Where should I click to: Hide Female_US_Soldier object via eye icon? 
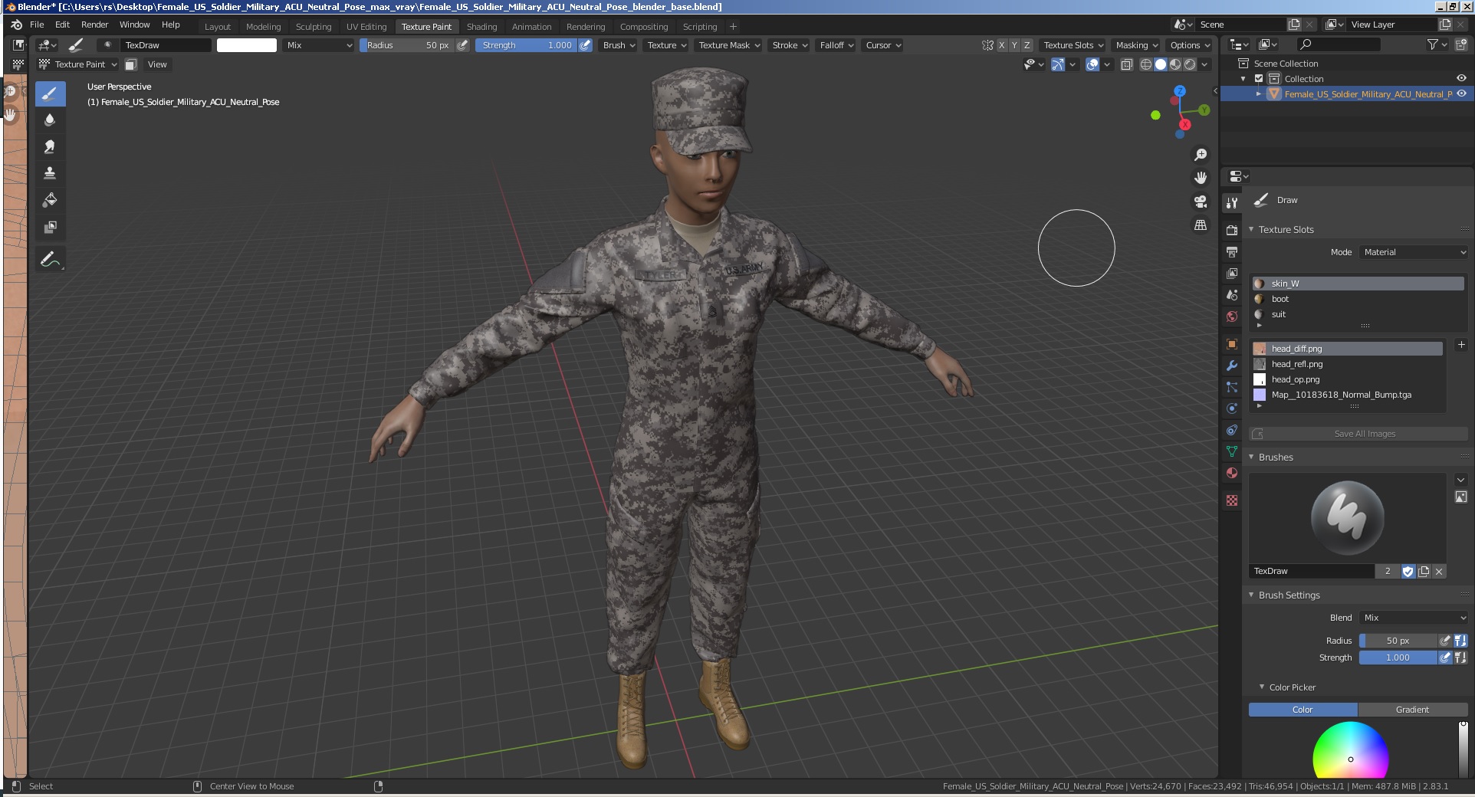[1461, 93]
